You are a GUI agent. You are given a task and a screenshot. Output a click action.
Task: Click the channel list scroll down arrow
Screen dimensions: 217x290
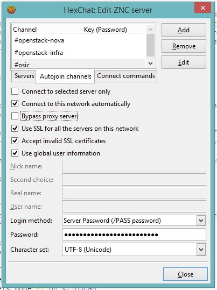pos(151,63)
